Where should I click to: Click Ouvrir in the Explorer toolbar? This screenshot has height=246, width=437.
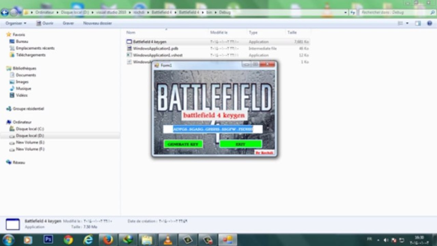click(44, 23)
